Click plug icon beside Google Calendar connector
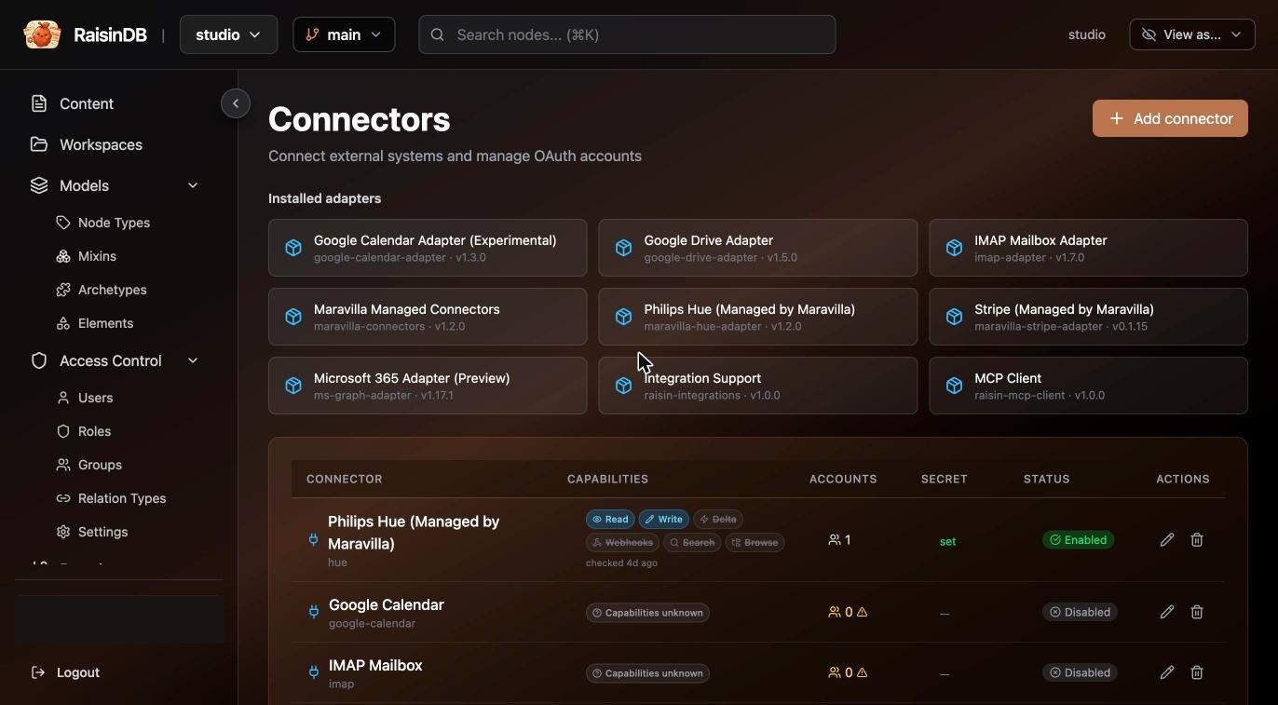1278x705 pixels. (314, 612)
